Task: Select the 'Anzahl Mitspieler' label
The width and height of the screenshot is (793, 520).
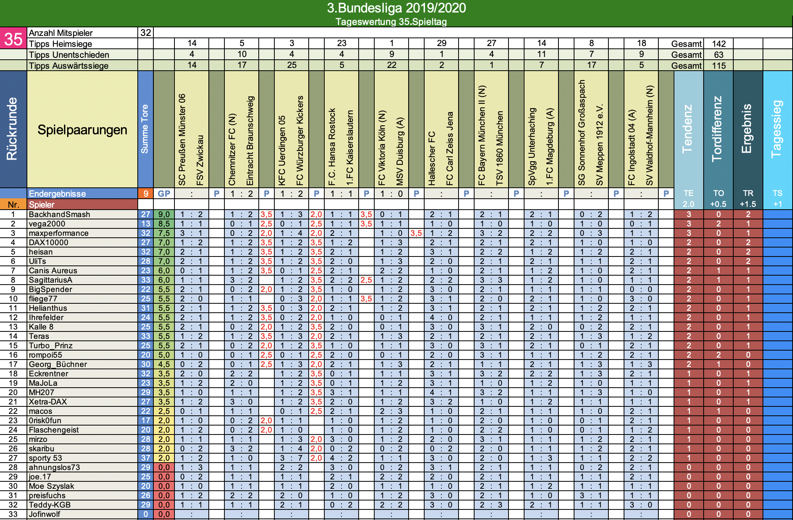Action: pyautogui.click(x=61, y=33)
